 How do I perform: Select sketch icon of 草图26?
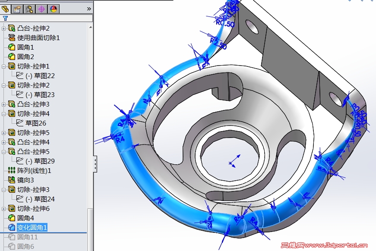(20, 123)
